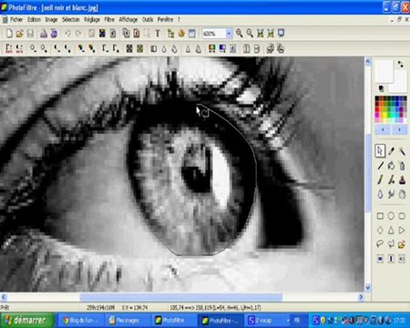
Task: Click the foreground color swatch
Action: click(384, 72)
